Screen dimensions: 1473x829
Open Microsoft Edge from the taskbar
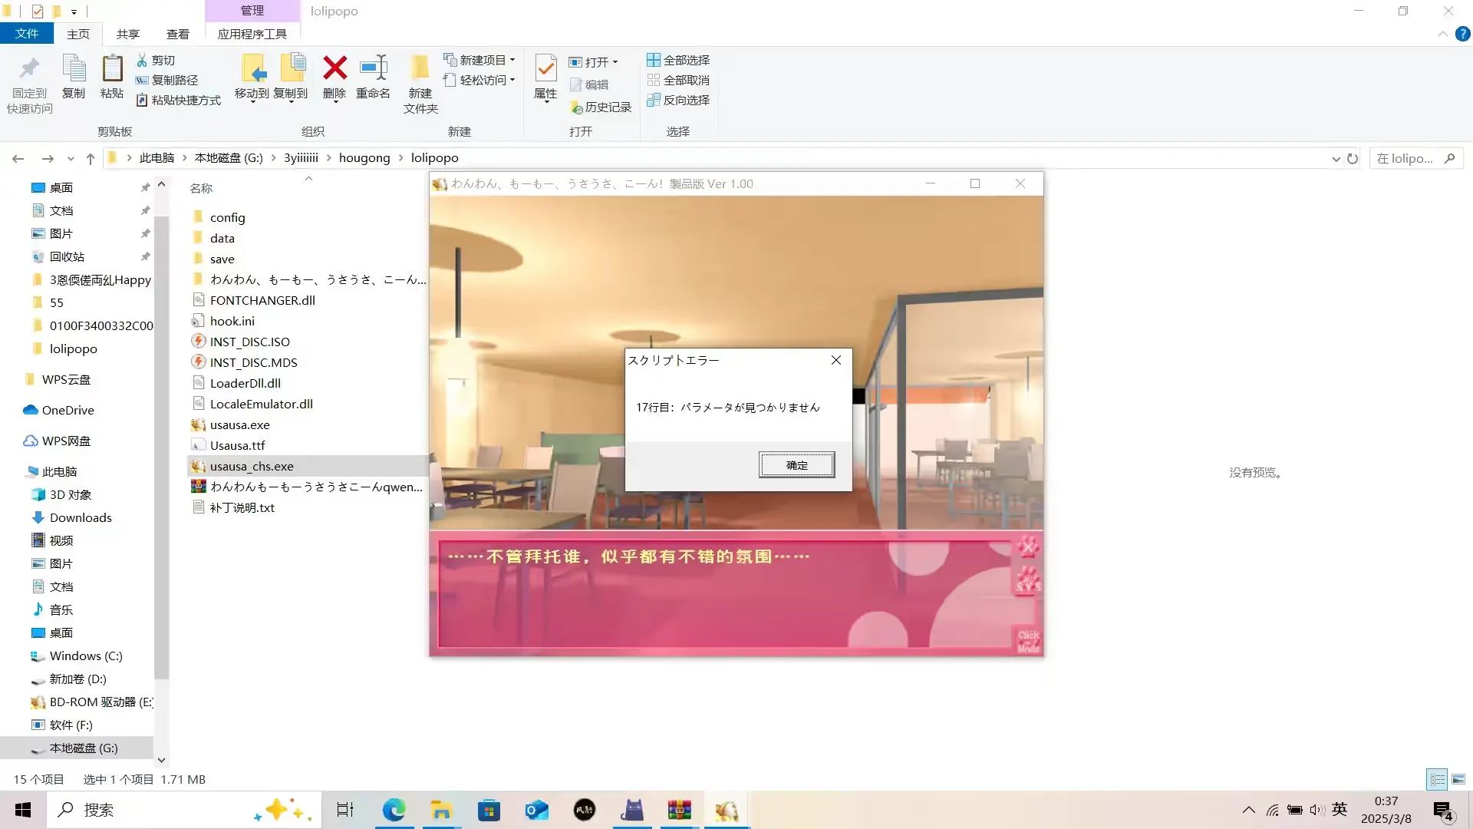point(394,810)
